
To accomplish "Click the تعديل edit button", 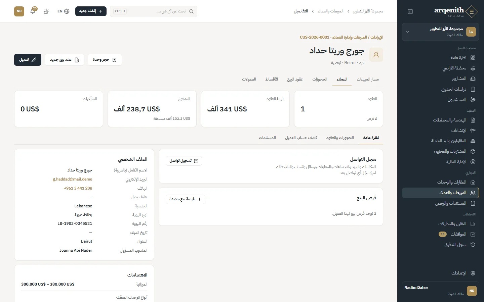I will 28,60.
